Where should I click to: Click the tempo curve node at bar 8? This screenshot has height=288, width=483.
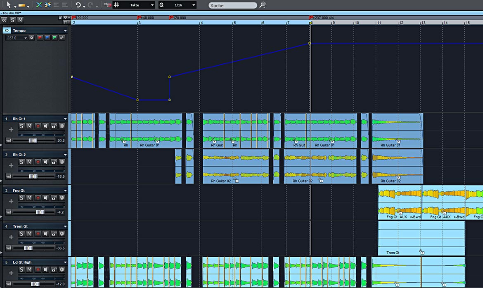click(x=310, y=43)
